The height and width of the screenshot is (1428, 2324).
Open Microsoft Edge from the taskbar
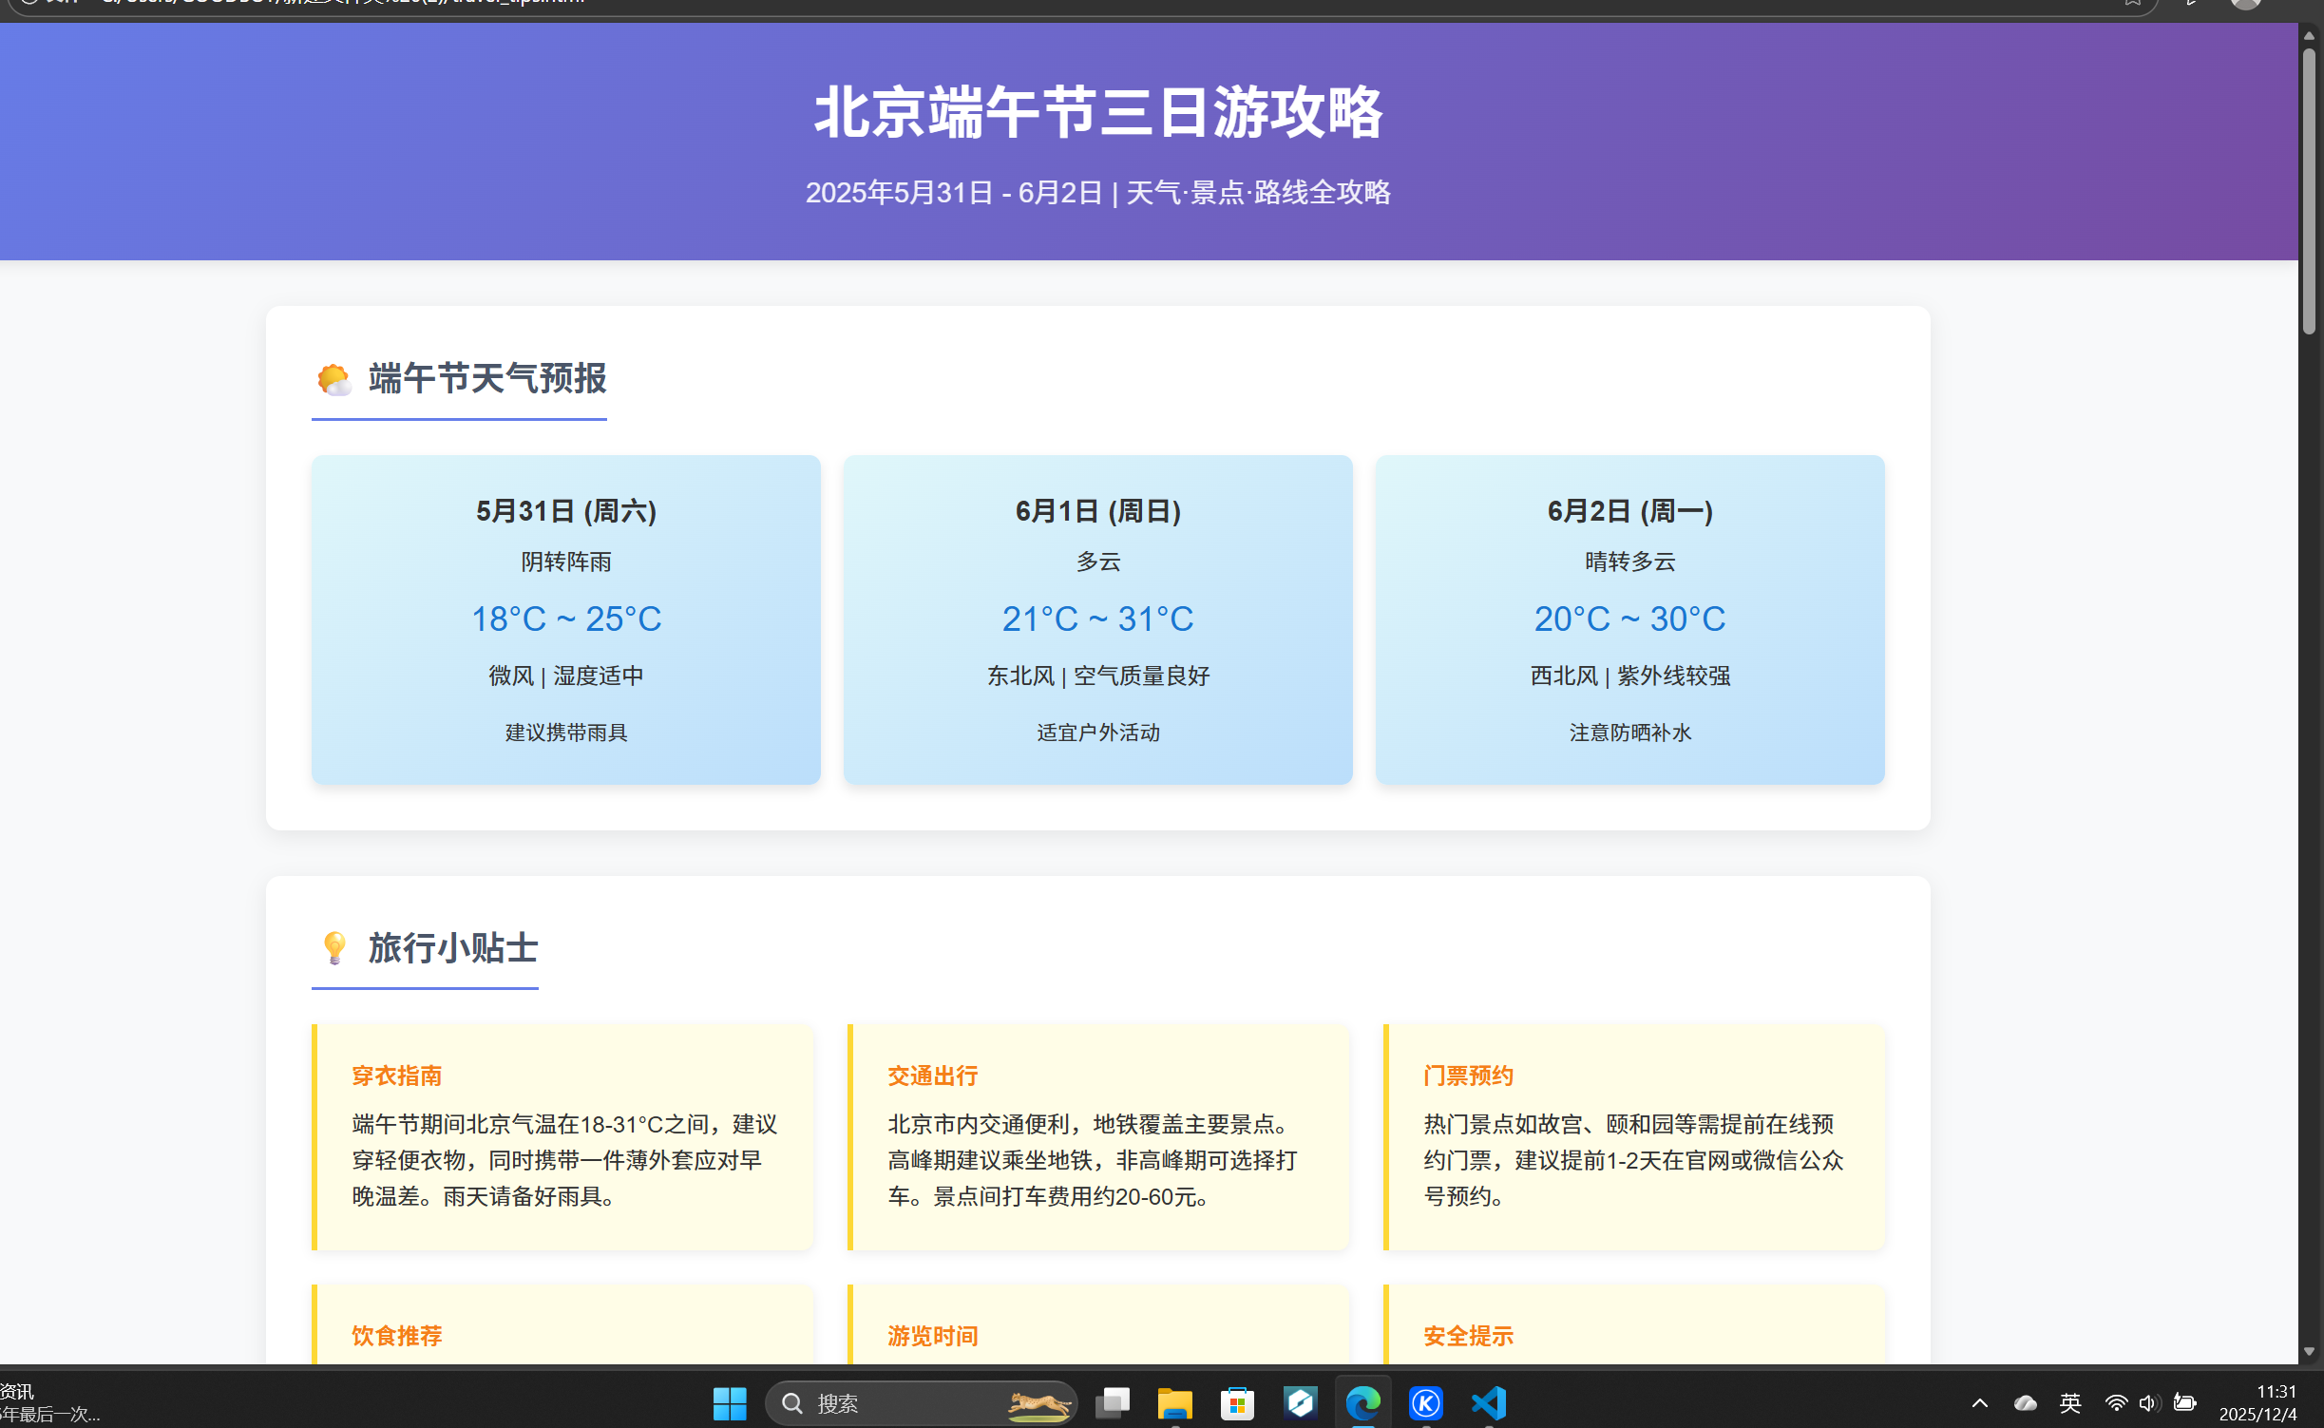1363,1403
